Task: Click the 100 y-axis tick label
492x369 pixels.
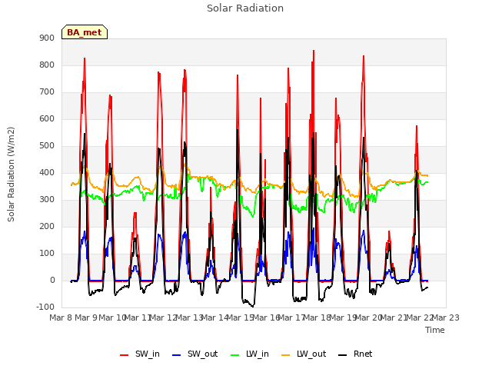Action: pyautogui.click(x=47, y=253)
